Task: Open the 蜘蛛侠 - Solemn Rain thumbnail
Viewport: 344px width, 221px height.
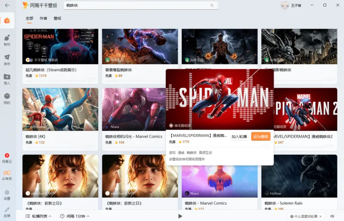Action: coord(299,176)
